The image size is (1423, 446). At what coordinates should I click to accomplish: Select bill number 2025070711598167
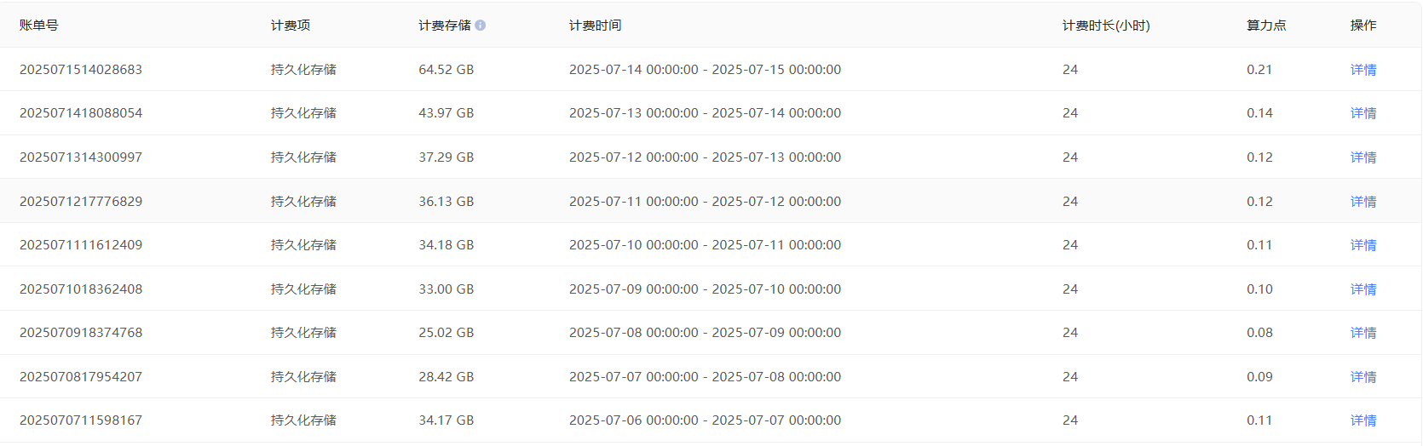click(81, 420)
